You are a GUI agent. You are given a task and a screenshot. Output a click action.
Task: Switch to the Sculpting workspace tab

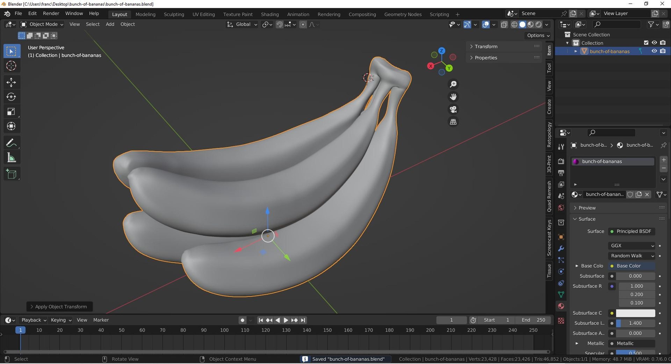174,14
